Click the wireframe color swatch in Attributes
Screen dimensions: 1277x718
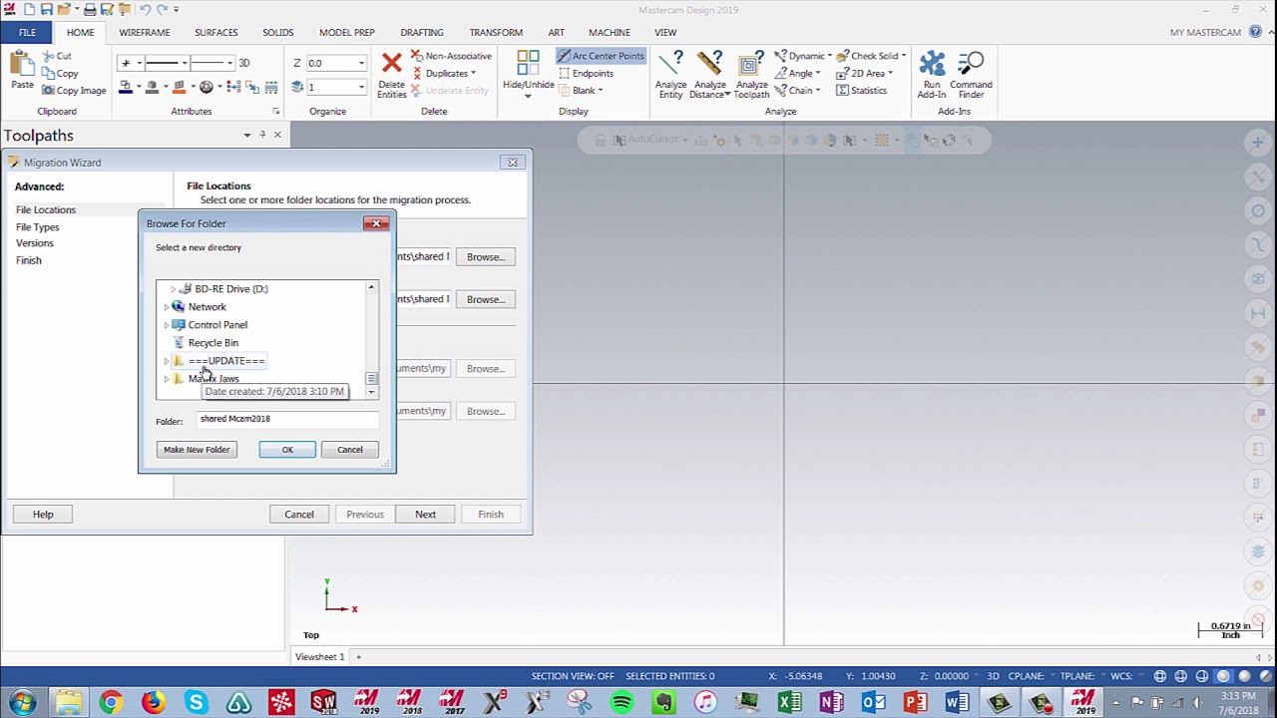point(126,87)
